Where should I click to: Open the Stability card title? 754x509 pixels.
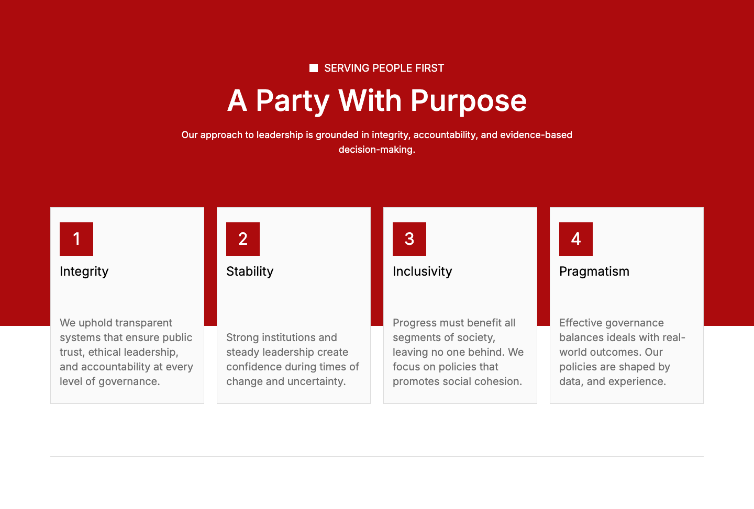(x=250, y=272)
